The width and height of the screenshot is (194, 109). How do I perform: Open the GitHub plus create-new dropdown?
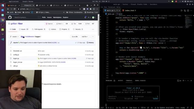[89, 18]
